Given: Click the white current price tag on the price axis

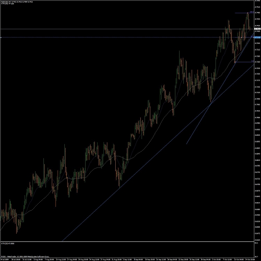Looking at the screenshot, I should [257, 29].
